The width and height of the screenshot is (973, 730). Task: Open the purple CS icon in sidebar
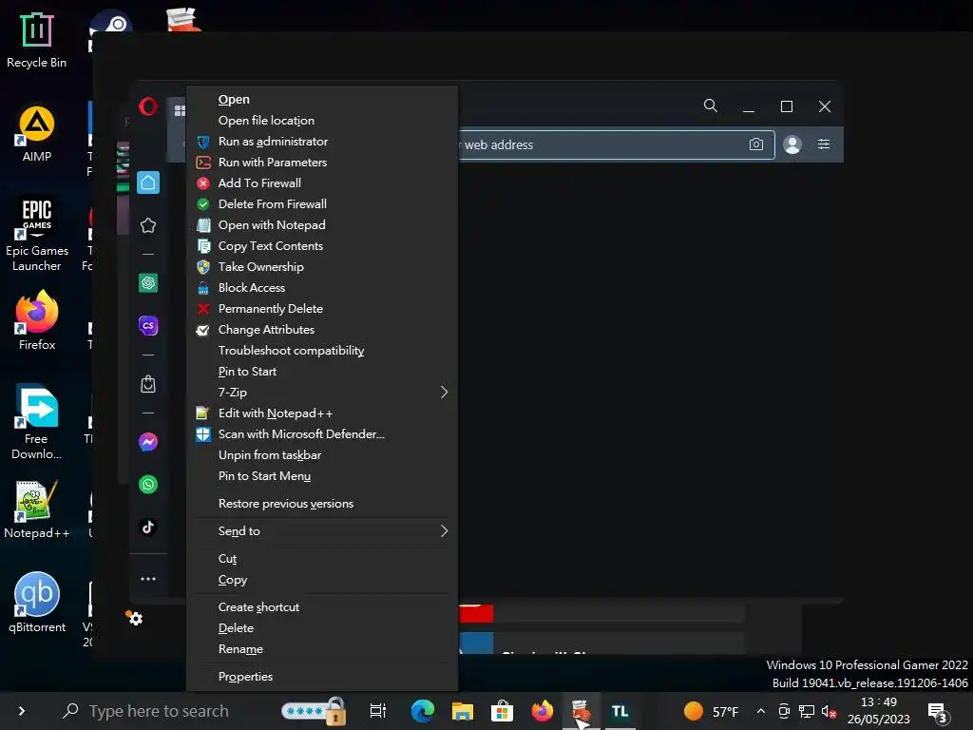point(147,326)
